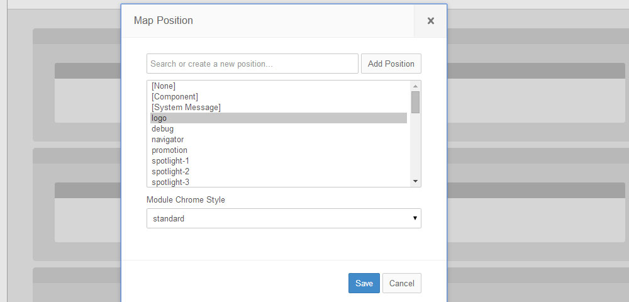
Task: Open the Module Chrome Style dropdown
Action: 284,218
